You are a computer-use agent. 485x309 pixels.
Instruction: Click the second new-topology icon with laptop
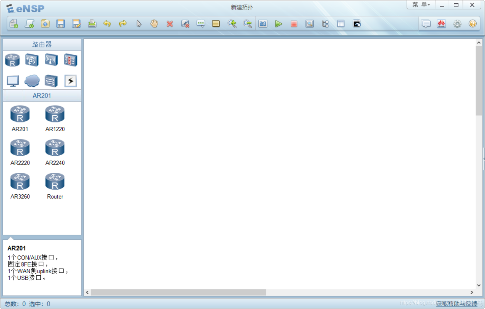[x=29, y=24]
